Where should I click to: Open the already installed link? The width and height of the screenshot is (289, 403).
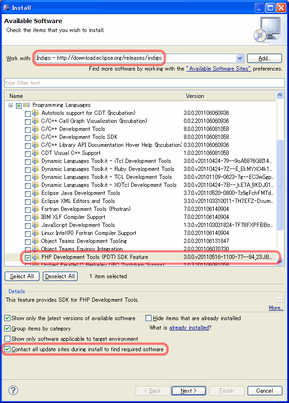189,328
